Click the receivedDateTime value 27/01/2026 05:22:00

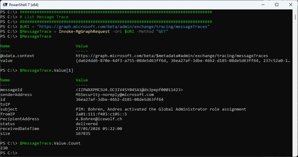click(x=99, y=129)
